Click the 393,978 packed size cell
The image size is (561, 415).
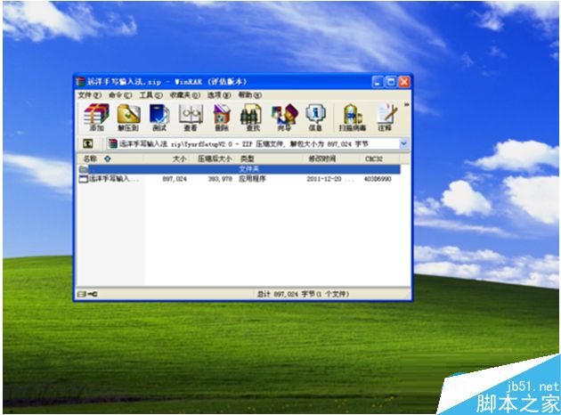220,178
